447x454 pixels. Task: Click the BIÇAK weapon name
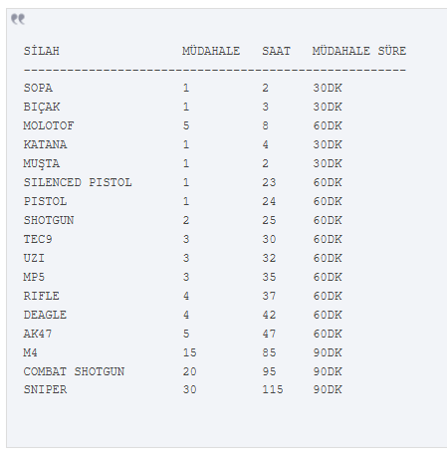(x=42, y=107)
